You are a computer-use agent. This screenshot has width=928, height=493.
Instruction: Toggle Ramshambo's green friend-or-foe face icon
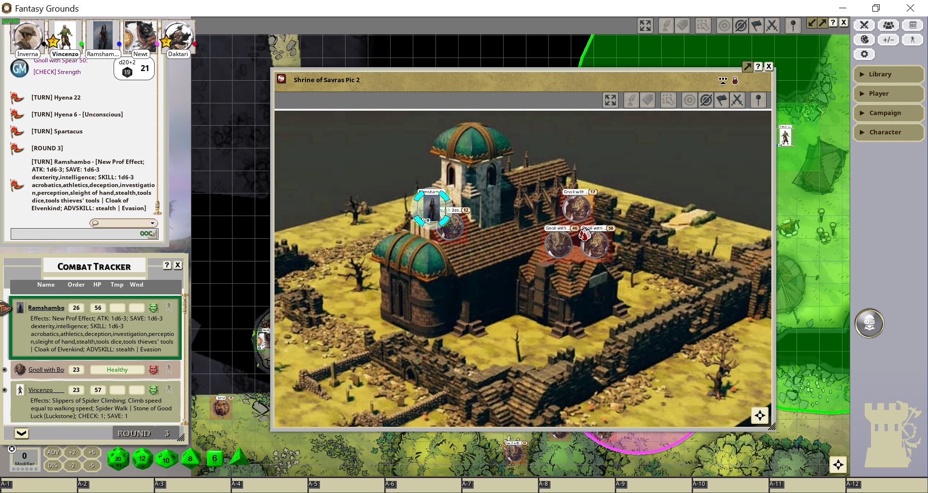pos(153,308)
